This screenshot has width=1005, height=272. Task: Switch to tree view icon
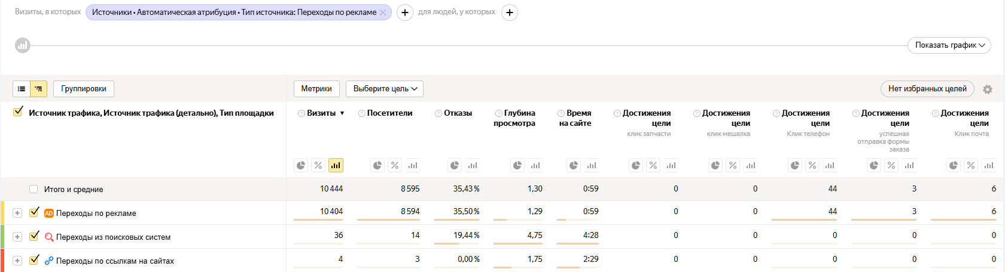pyautogui.click(x=38, y=89)
